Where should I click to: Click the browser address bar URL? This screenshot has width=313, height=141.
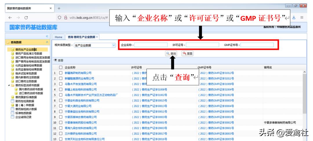89,18
